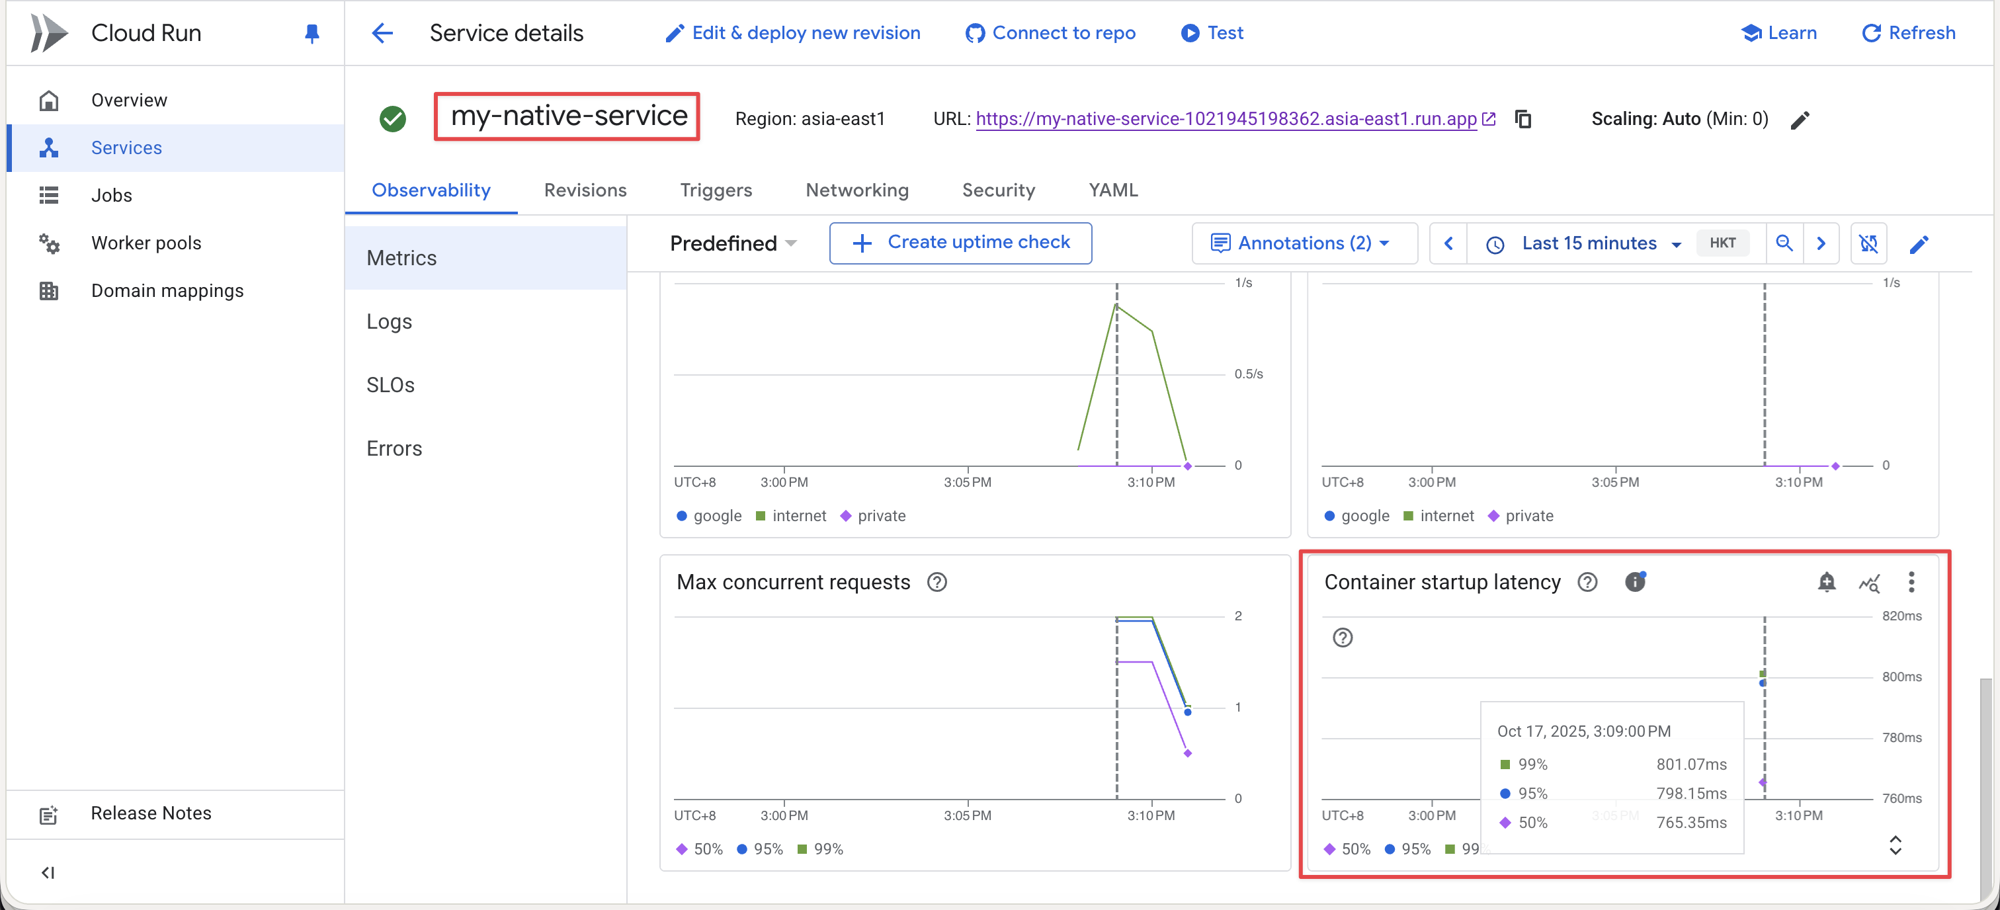This screenshot has height=910, width=2000.
Task: Select the YAML tab
Action: pyautogui.click(x=1112, y=190)
